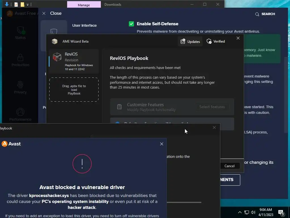The image size is (290, 218).
Task: Click the blue down-arrow icon in Explorer title bar
Action: (7, 4)
